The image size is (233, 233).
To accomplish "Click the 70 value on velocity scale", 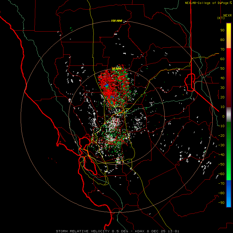I will click(x=222, y=49).
